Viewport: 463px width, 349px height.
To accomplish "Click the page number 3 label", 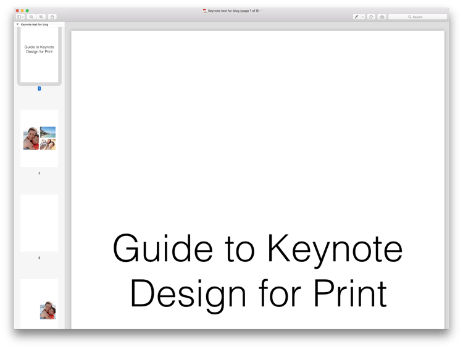I will tap(40, 258).
